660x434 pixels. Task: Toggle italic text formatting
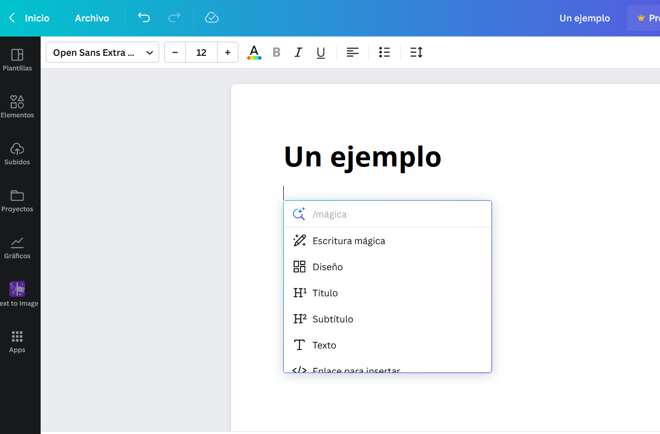(298, 52)
